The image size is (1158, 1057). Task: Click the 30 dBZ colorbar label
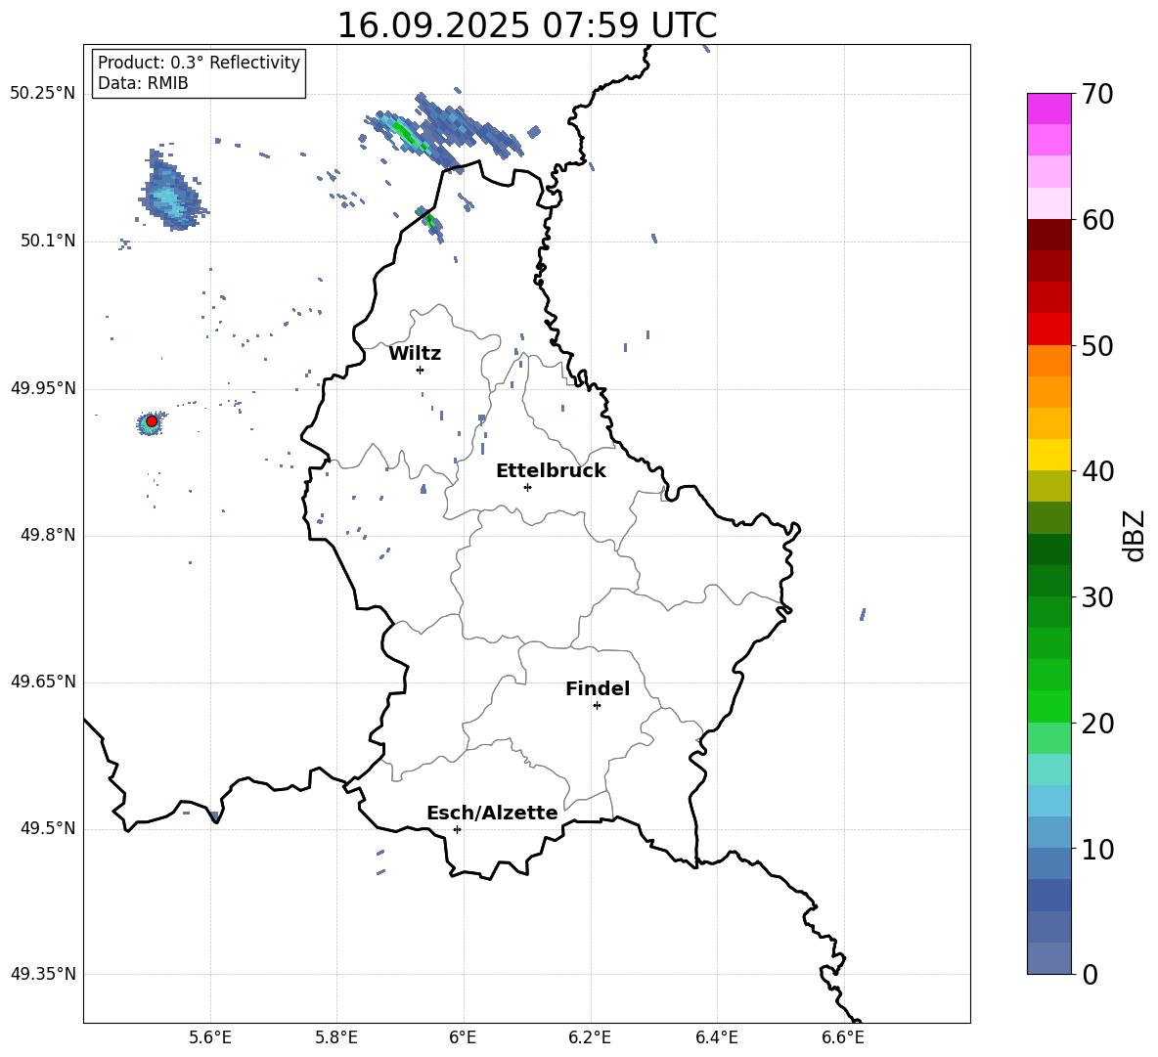(1097, 597)
